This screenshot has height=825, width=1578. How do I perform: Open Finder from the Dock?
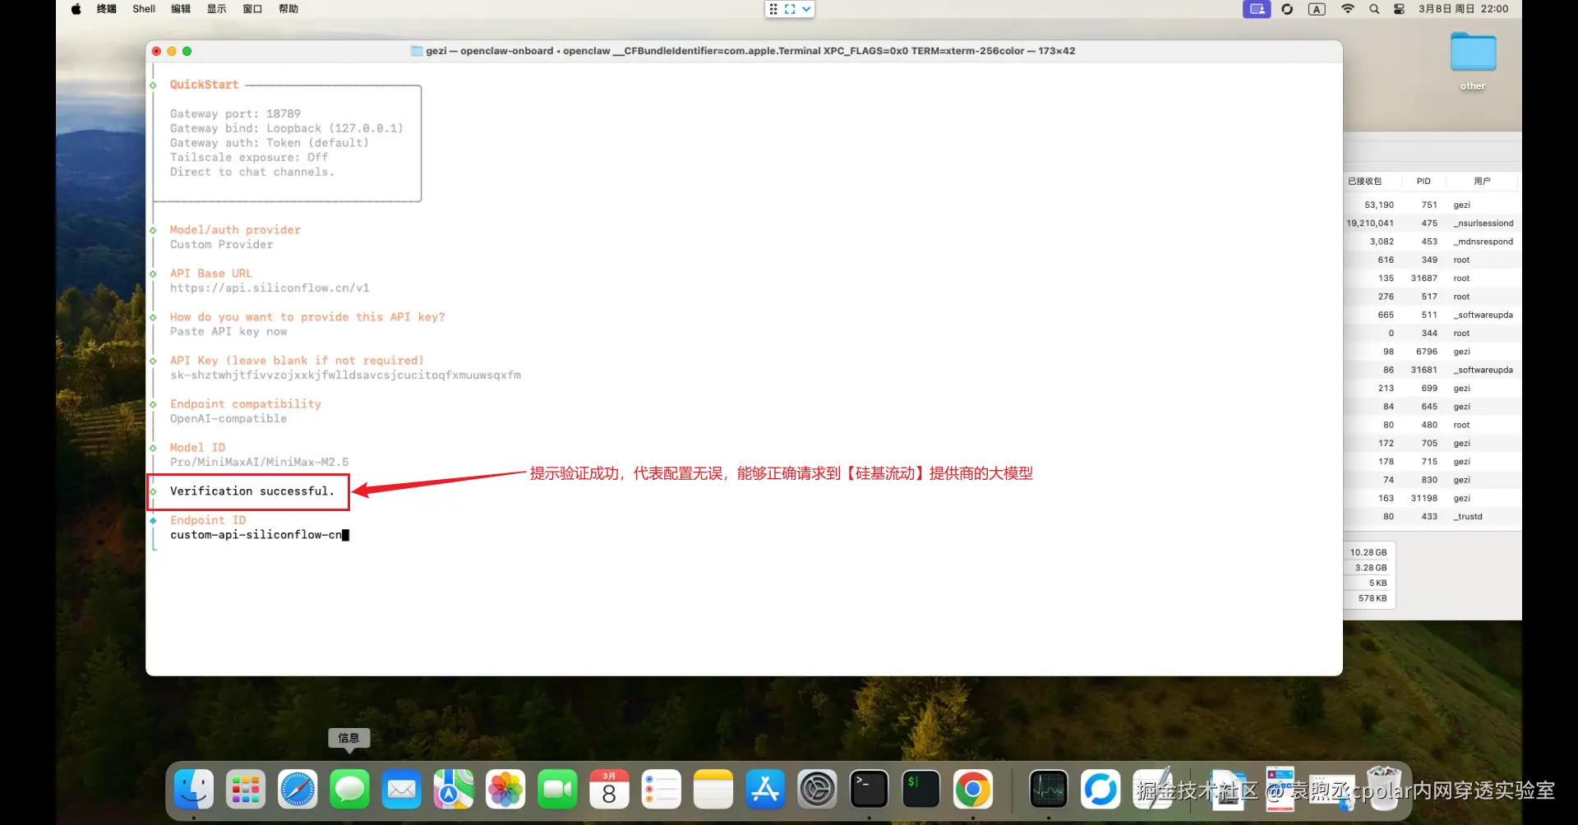tap(194, 790)
